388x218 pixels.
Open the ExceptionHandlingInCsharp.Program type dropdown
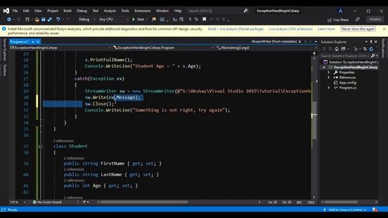tap(163, 48)
